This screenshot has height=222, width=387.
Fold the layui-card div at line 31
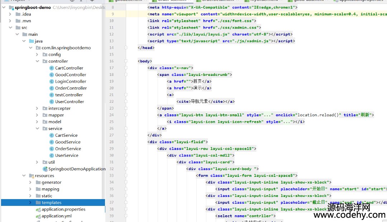(126, 162)
